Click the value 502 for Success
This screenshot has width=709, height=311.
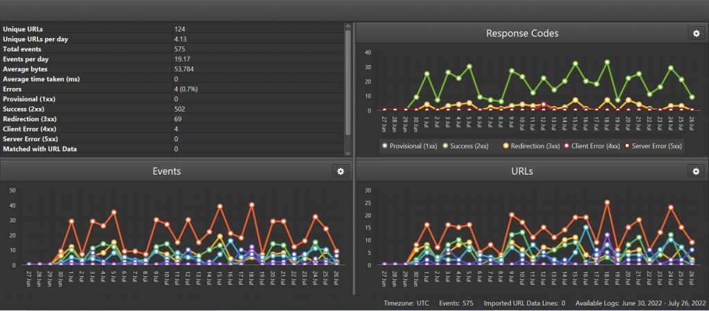[179, 109]
